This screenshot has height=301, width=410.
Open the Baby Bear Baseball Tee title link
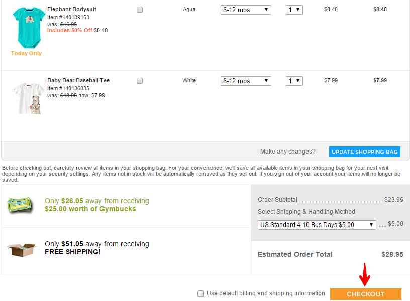78,80
